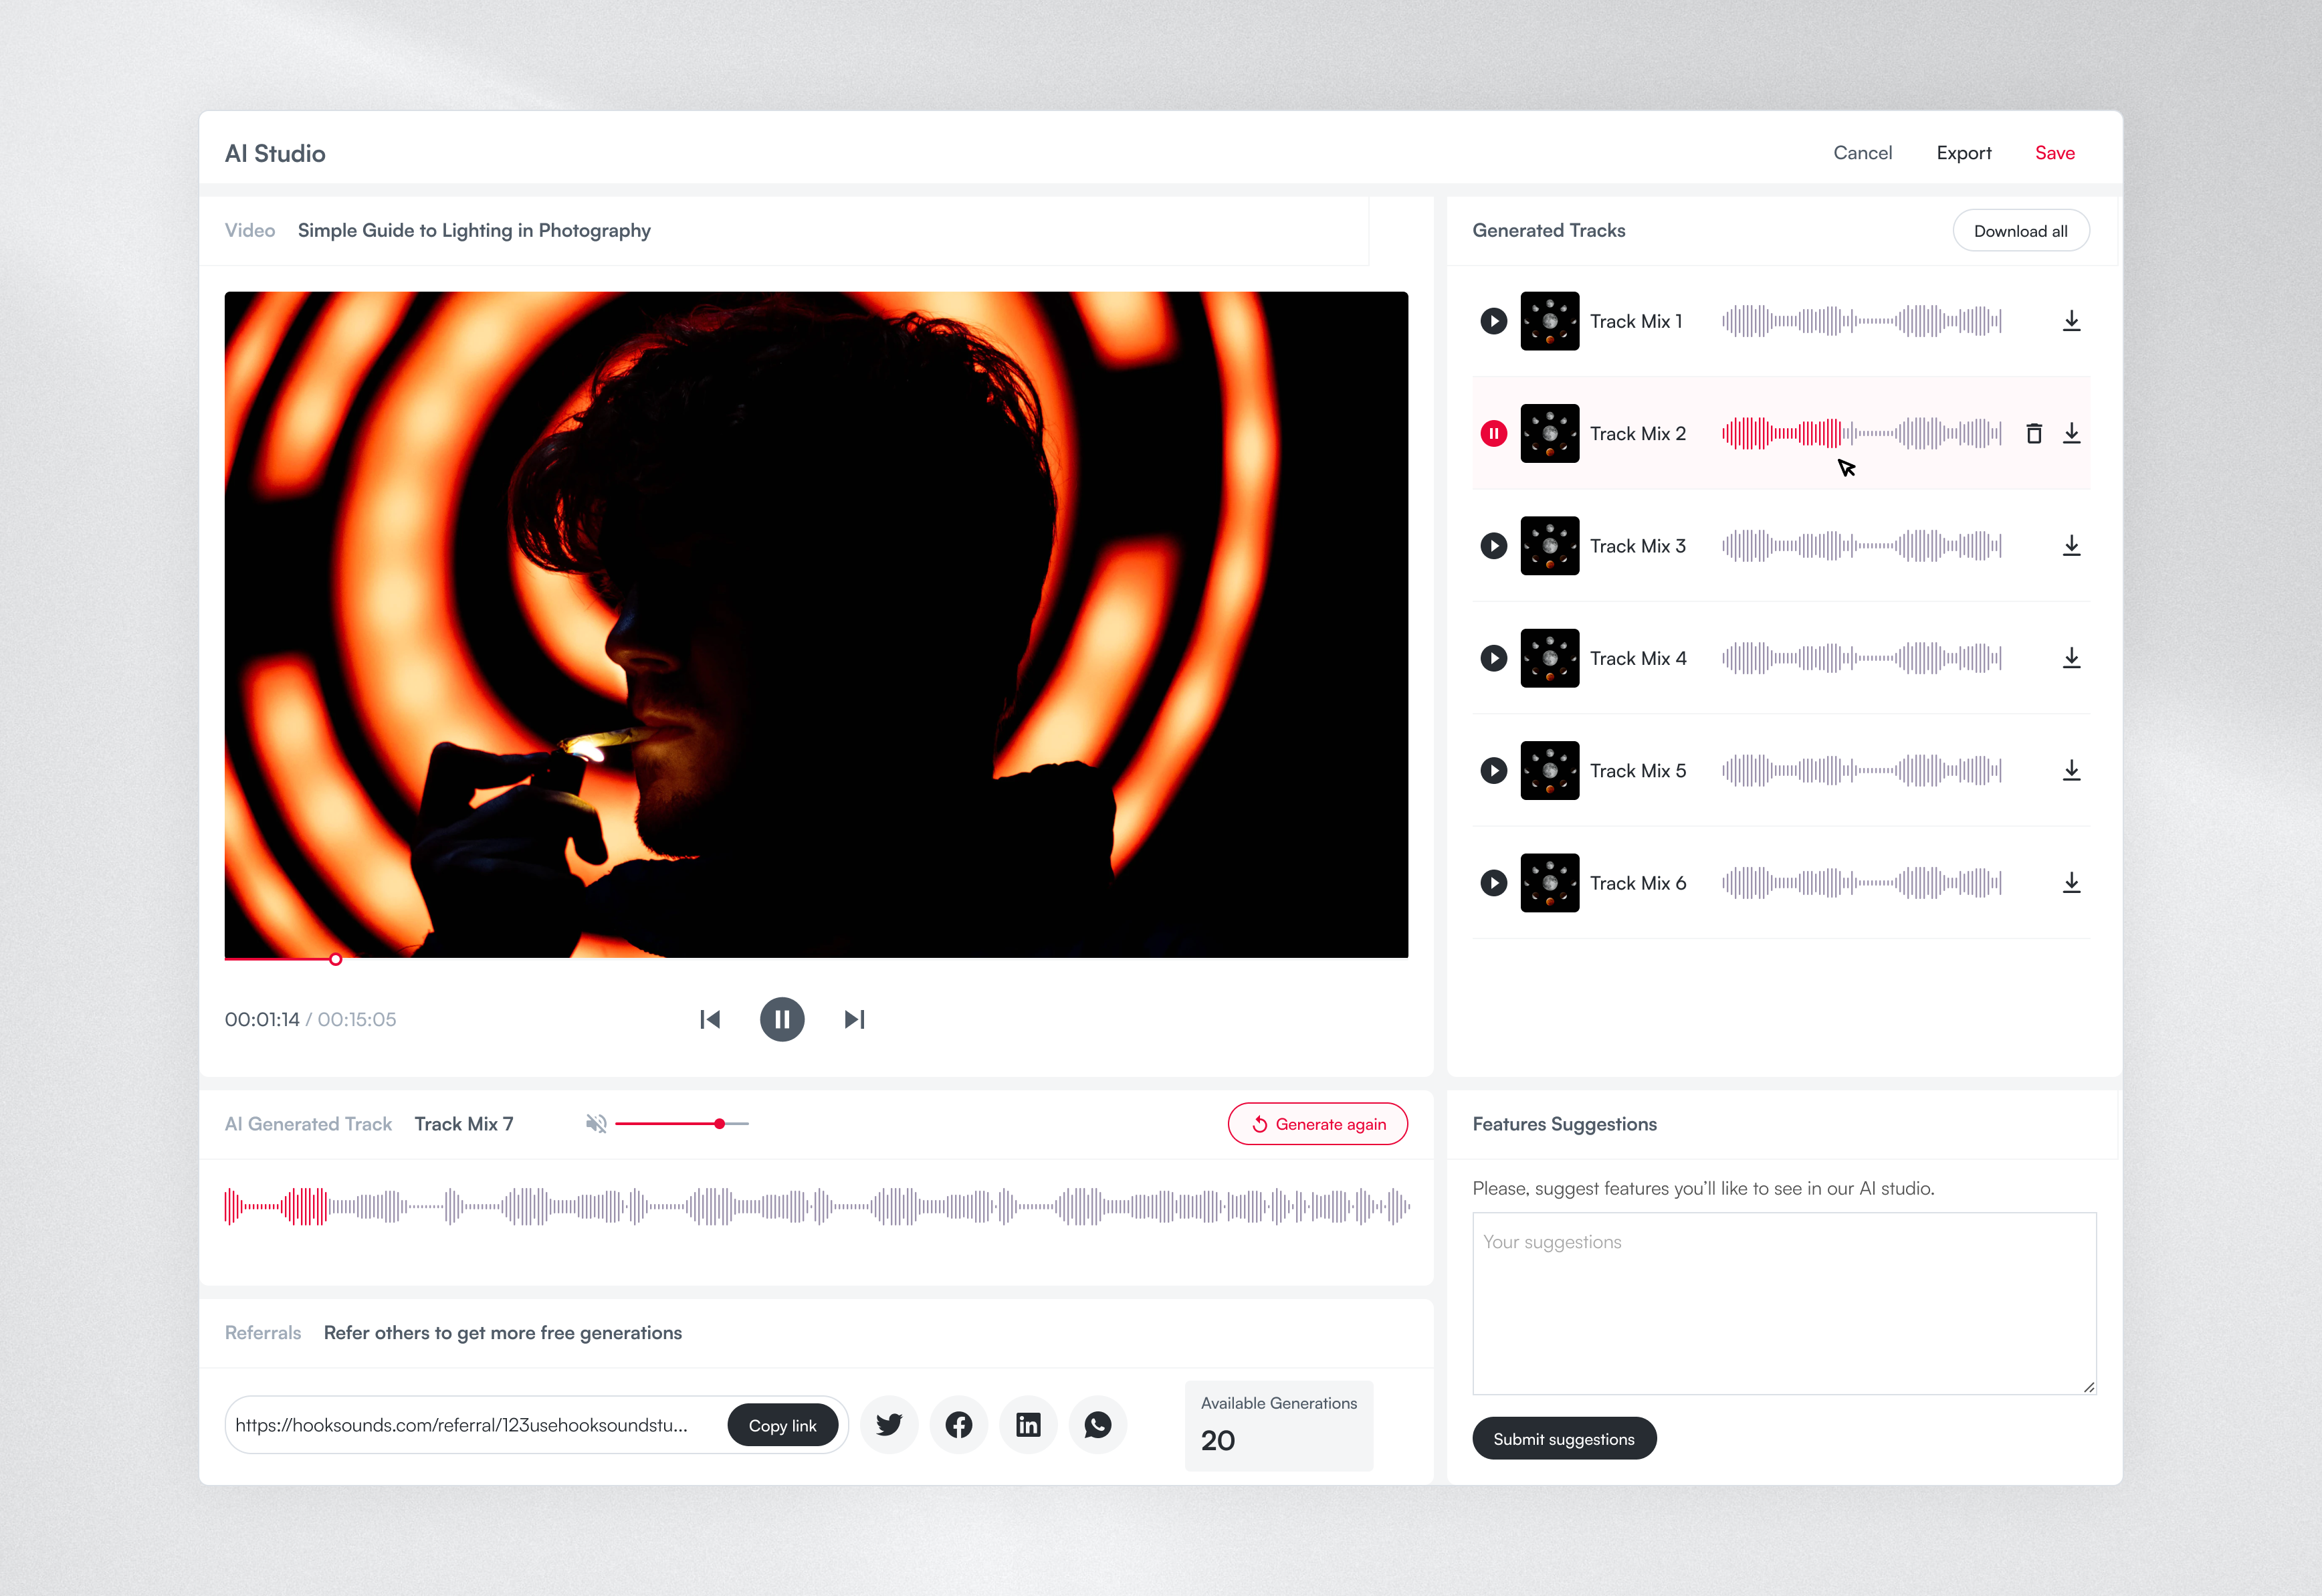
Task: Pause the playing Track Mix 2
Action: 1493,433
